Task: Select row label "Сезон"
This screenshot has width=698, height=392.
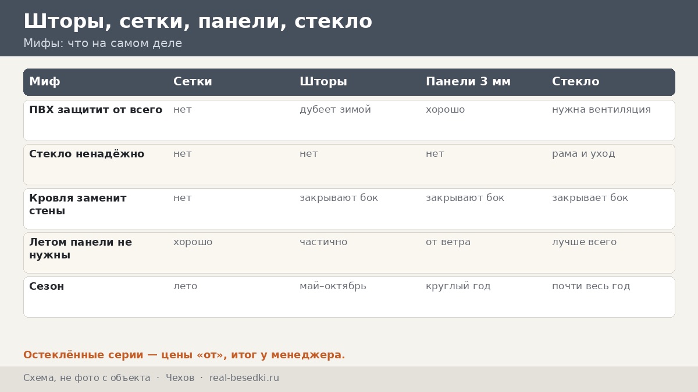Action: click(47, 286)
